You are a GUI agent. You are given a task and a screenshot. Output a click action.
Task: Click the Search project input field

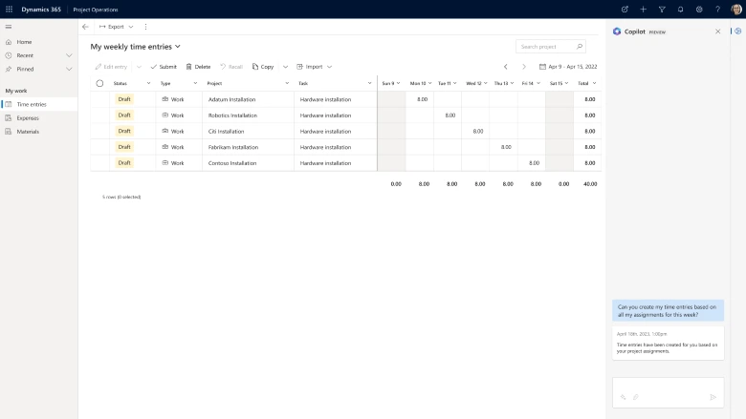click(x=545, y=46)
